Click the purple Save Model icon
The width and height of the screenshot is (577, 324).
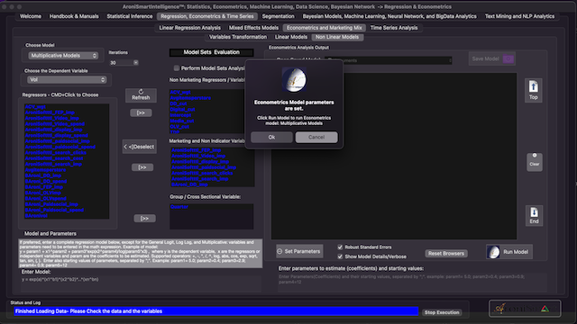point(508,58)
